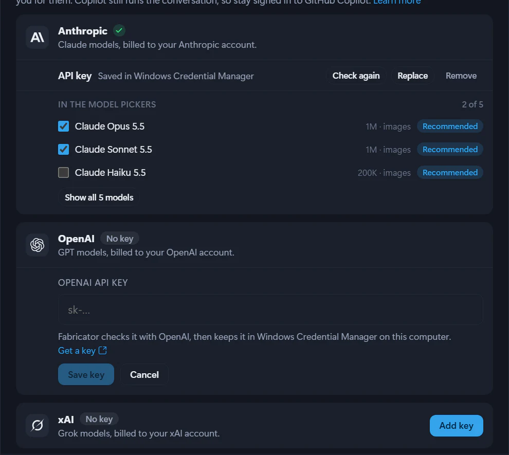Viewport: 509px width, 455px height.
Task: Focus the OpenAI API key input field
Action: click(x=270, y=310)
